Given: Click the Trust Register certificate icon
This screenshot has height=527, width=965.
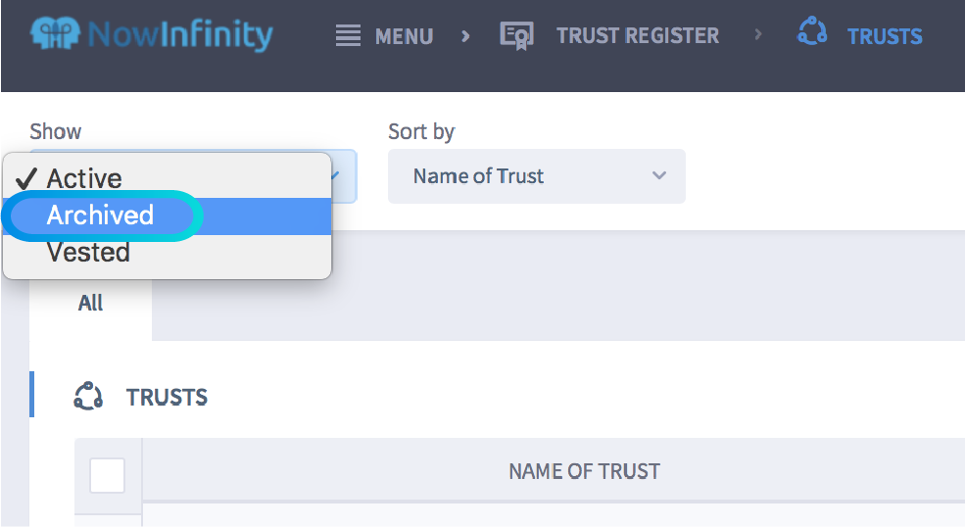Looking at the screenshot, I should [515, 36].
